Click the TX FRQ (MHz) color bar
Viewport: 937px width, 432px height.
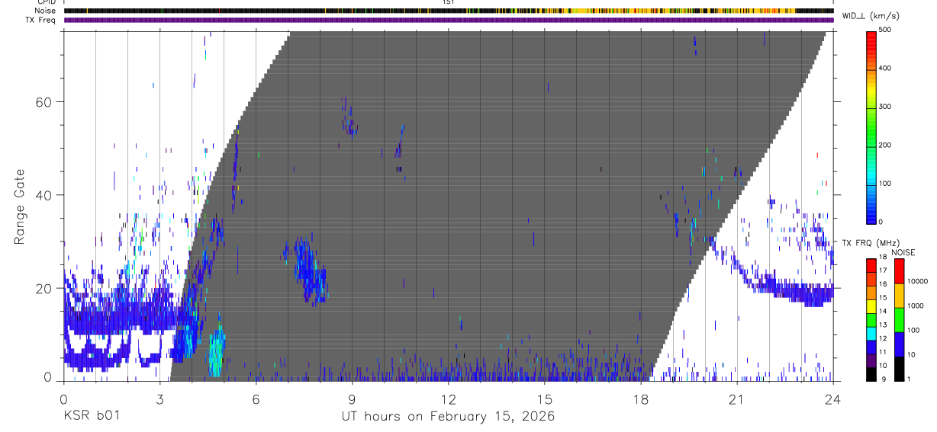tap(871, 320)
